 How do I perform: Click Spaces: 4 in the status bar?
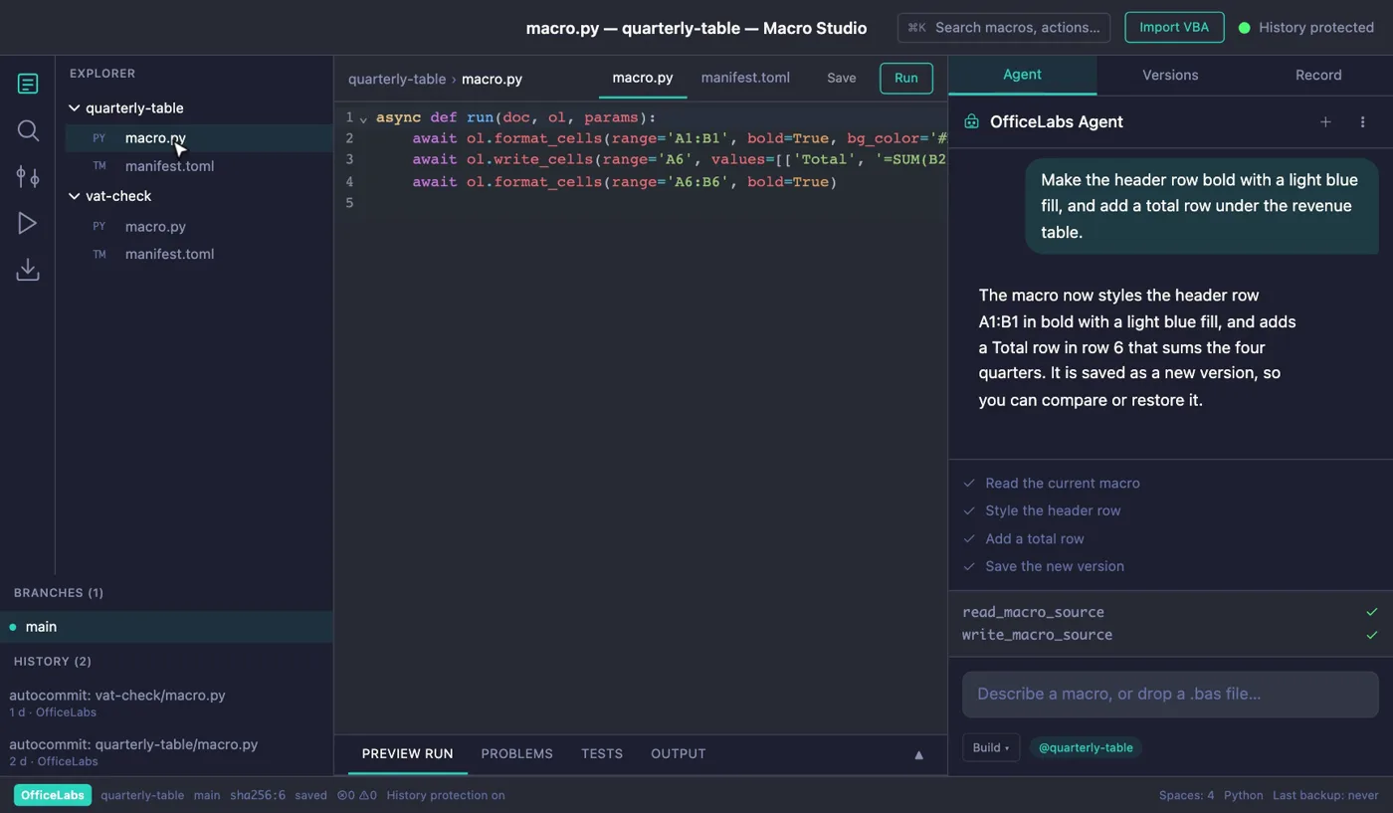[x=1186, y=795]
